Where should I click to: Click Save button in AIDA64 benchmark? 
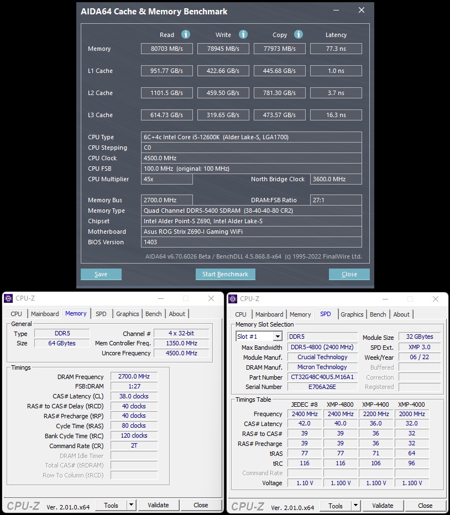tap(101, 274)
